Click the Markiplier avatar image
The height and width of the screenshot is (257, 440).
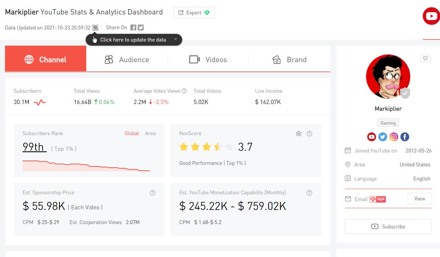tap(388, 77)
